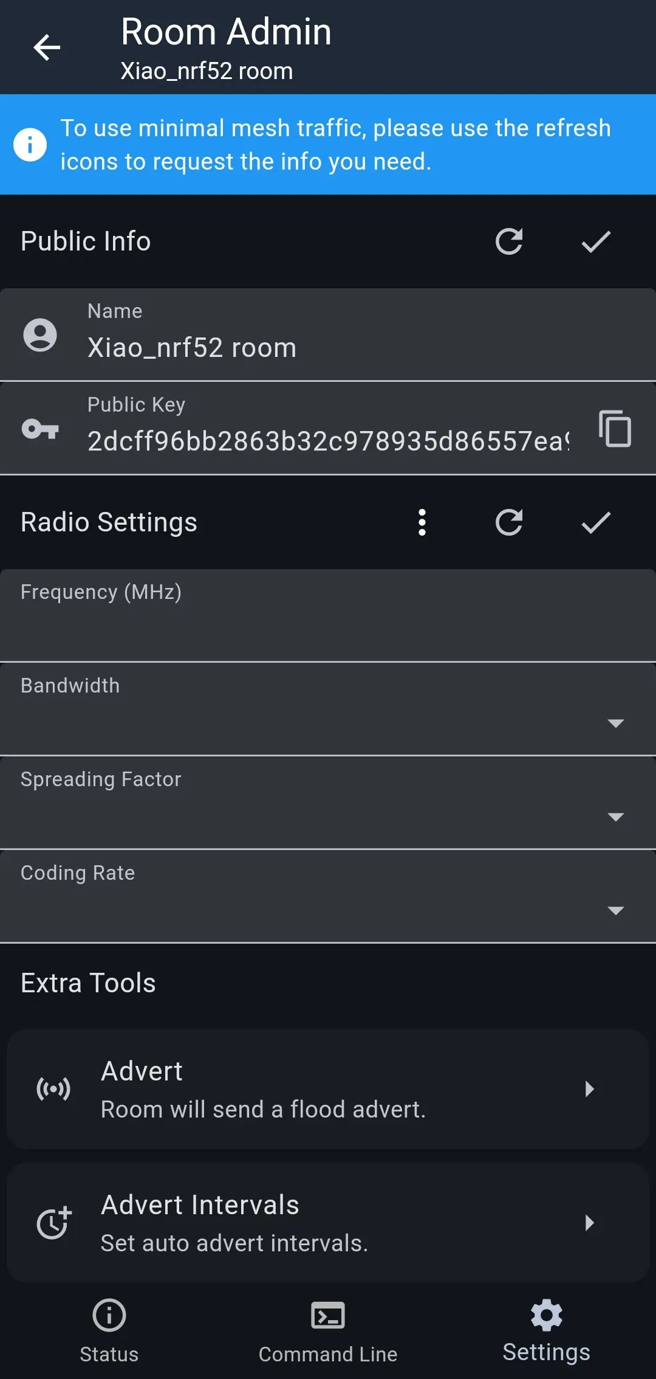Open Advert Intervals settings

[328, 1223]
